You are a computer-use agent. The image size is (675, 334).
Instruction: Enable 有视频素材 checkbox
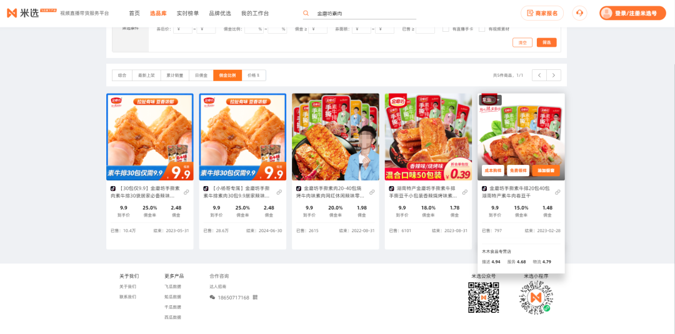(482, 29)
